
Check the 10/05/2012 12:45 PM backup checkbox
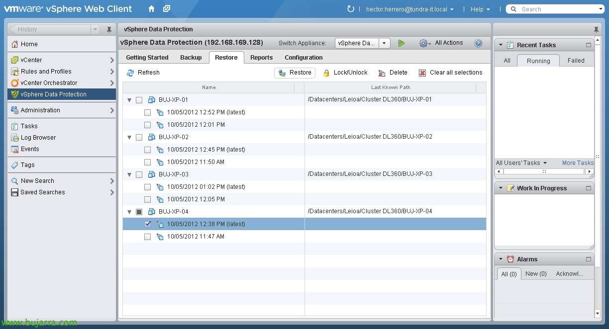click(x=148, y=150)
